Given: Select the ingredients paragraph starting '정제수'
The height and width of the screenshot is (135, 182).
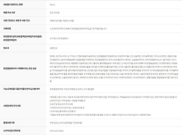Looking at the screenshot, I should [114, 69].
